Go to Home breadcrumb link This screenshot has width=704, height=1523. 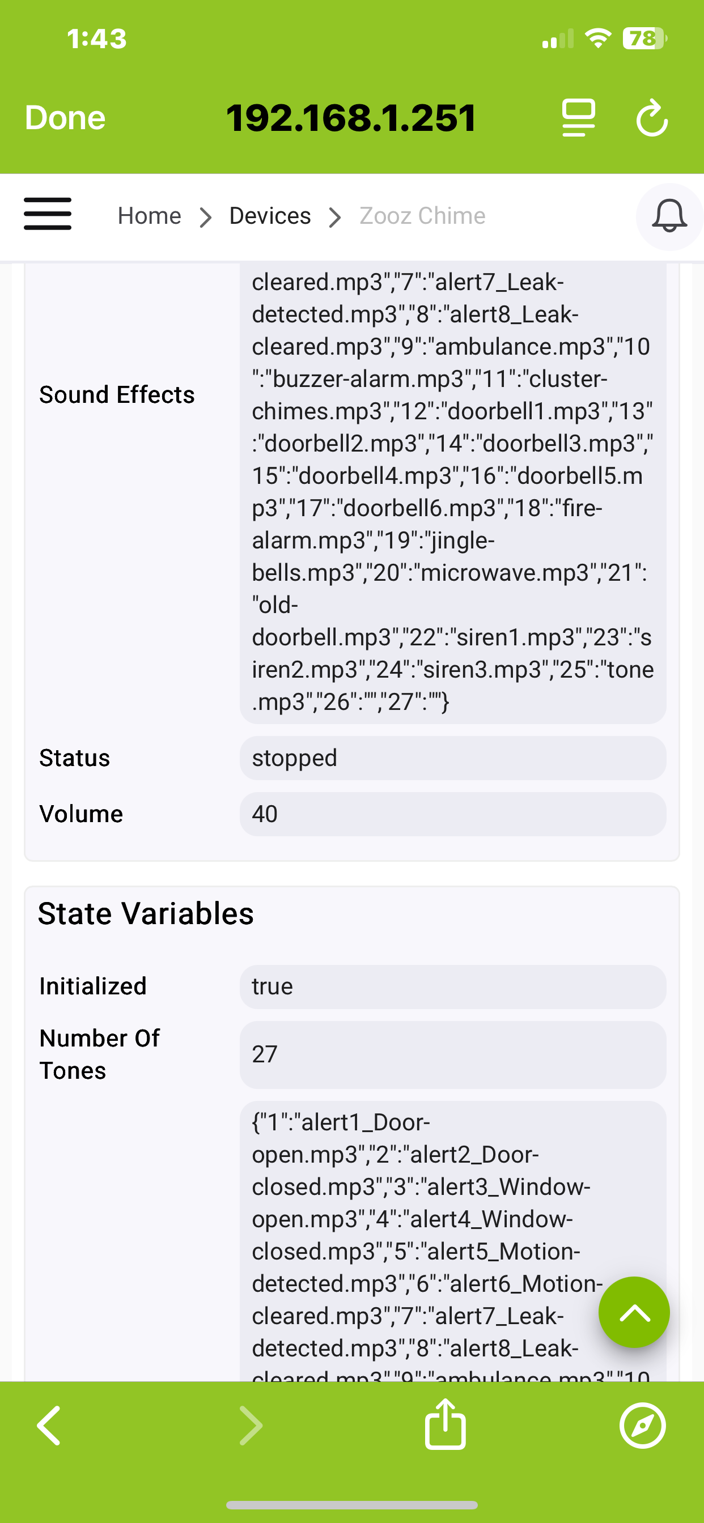(149, 216)
